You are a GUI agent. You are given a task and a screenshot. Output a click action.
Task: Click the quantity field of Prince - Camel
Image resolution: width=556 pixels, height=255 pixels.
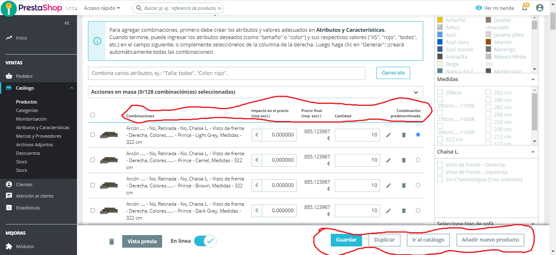pos(357,160)
